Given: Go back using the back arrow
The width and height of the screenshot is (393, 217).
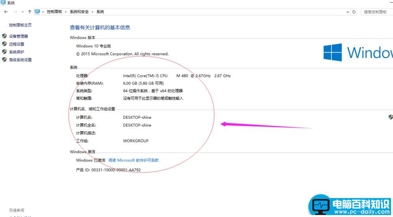Looking at the screenshot, I should (6, 12).
